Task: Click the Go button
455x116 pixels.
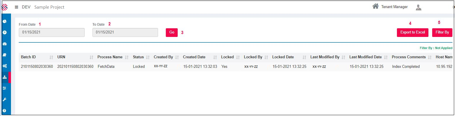Action: point(172,32)
